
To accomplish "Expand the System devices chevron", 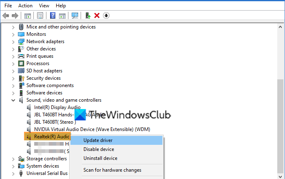I will (13, 166).
